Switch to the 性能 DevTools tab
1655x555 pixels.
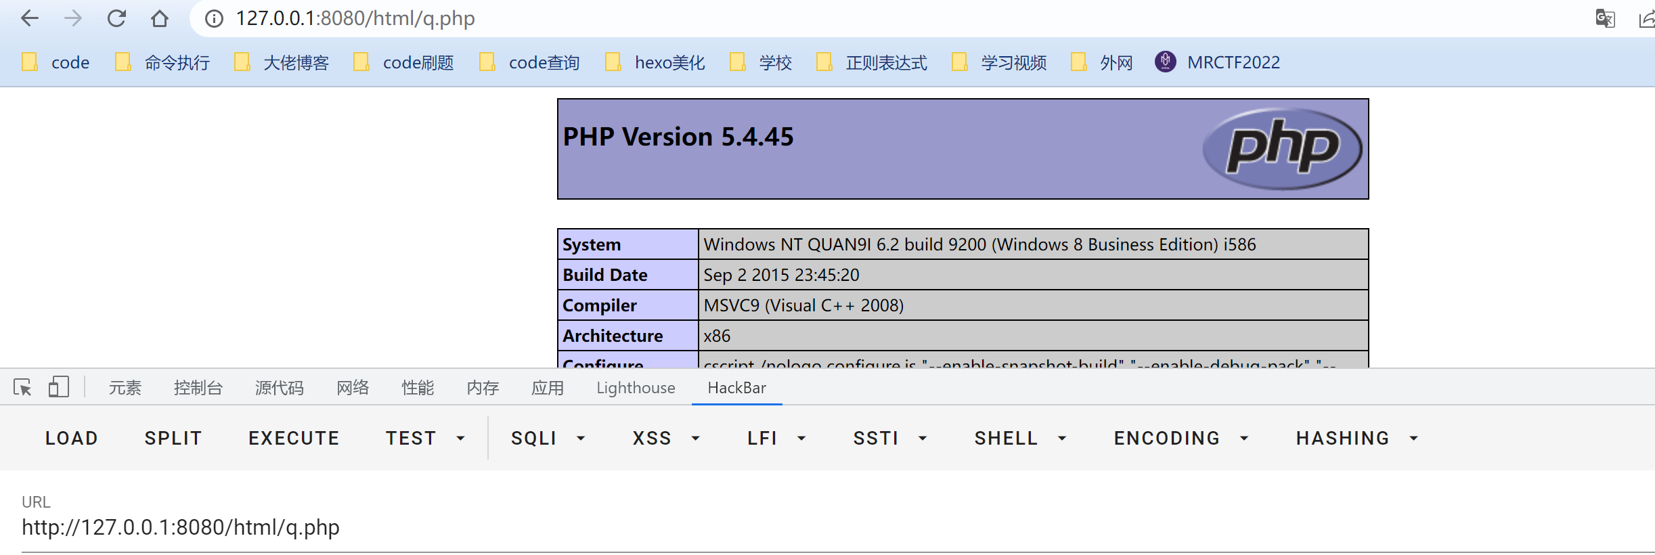coord(418,388)
